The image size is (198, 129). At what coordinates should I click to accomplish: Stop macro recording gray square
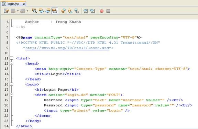click(x=108, y=11)
